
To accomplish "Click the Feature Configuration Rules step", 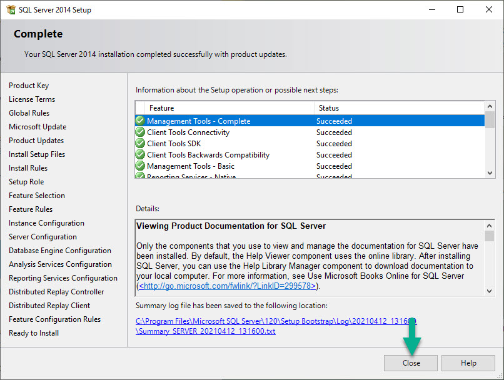I will click(54, 319).
